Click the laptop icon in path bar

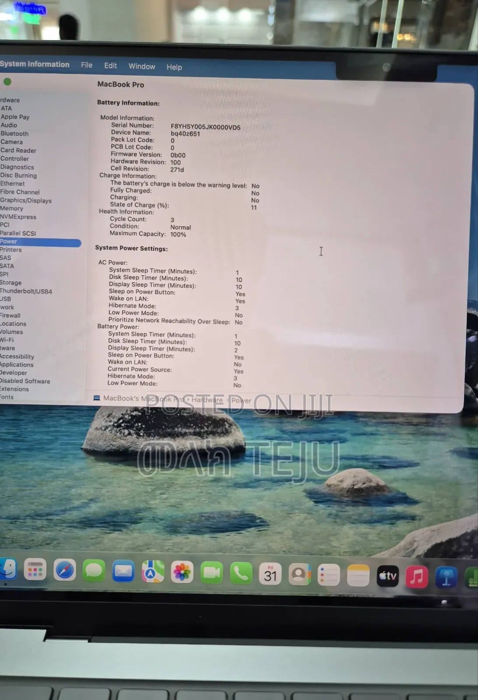click(x=97, y=398)
